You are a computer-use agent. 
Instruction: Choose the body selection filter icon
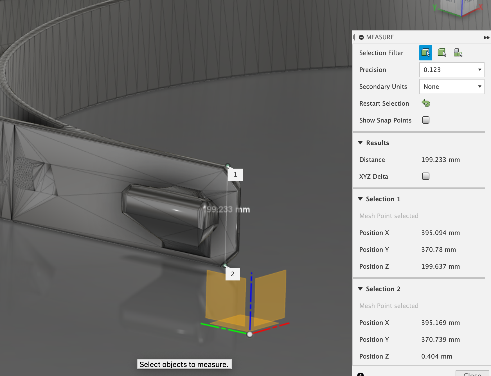point(442,53)
